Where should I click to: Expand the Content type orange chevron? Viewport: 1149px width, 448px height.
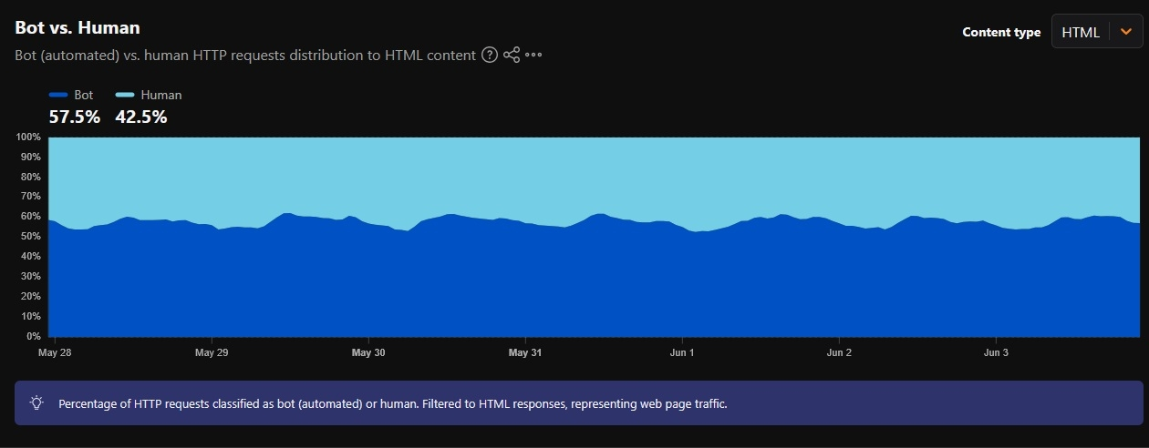(1125, 32)
